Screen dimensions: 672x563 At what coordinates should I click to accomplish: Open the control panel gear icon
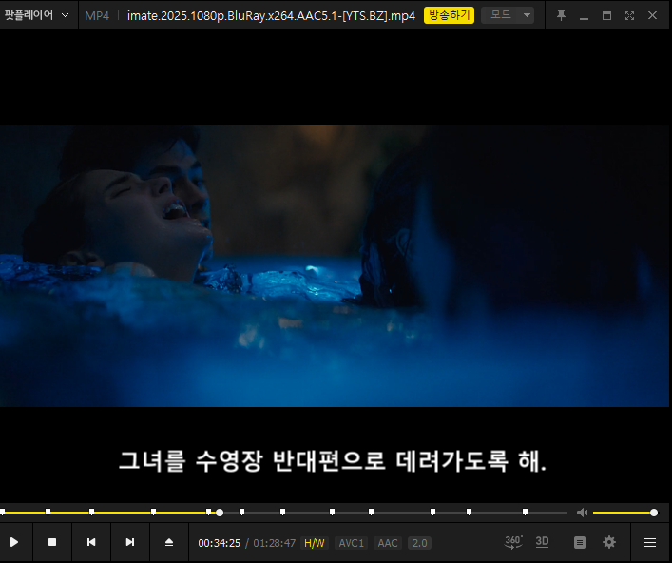pos(609,542)
